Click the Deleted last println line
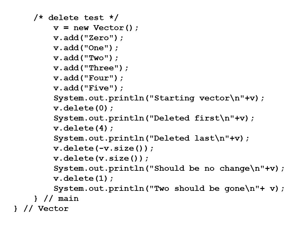This screenshot has height=226, width=302. click(x=151, y=138)
